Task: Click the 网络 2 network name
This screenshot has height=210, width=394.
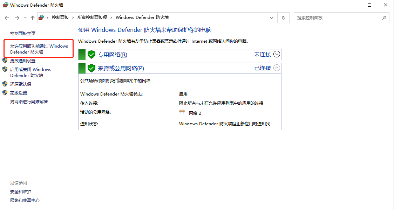Action: (x=195, y=113)
